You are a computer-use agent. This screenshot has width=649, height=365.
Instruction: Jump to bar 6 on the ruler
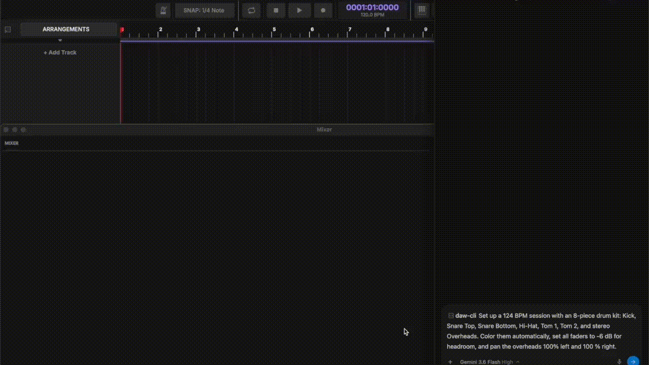[x=312, y=29]
